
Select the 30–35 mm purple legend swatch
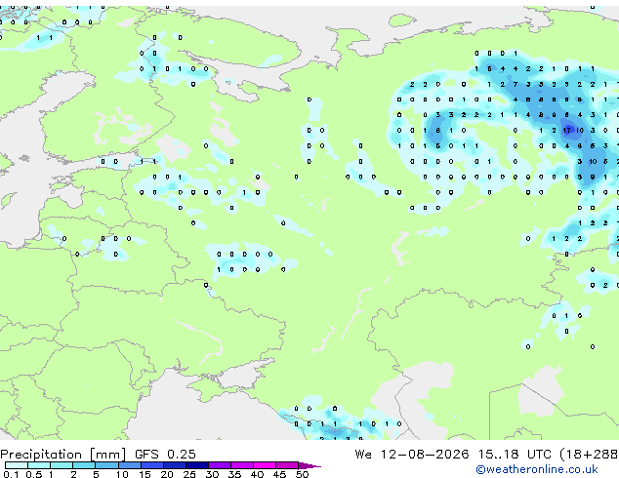(x=220, y=465)
